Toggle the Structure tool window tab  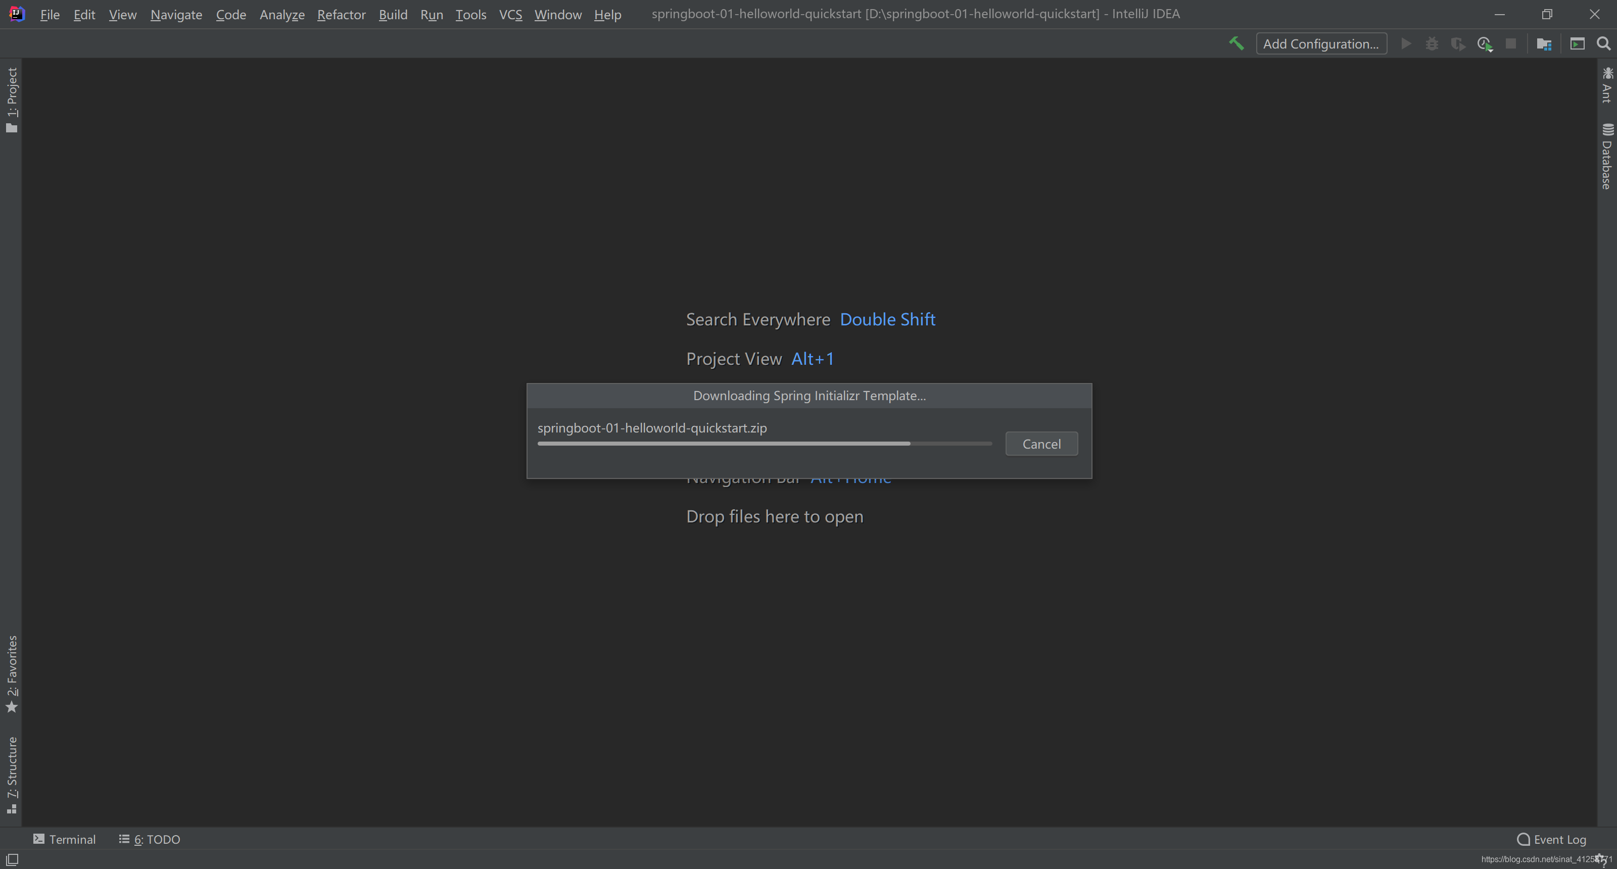coord(11,774)
